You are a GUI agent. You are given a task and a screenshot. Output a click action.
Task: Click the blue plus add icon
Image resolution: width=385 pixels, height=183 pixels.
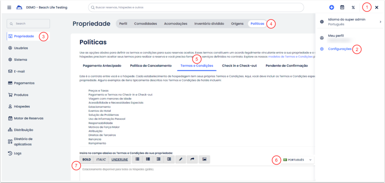pos(332,7)
